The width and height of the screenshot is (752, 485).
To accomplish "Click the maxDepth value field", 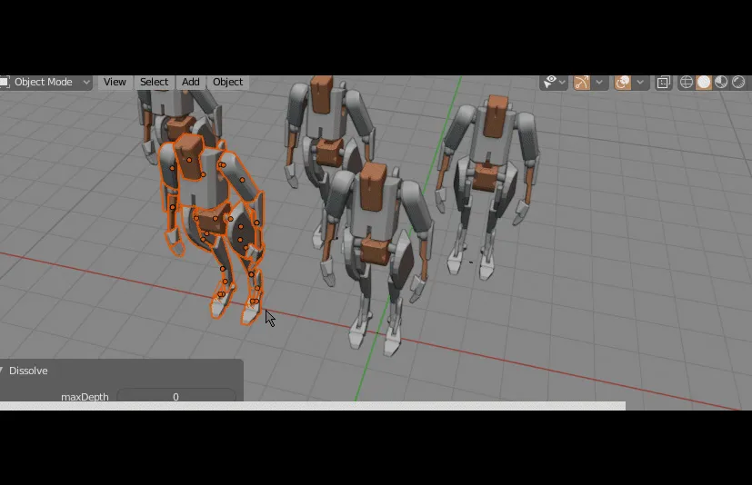I will coord(176,396).
